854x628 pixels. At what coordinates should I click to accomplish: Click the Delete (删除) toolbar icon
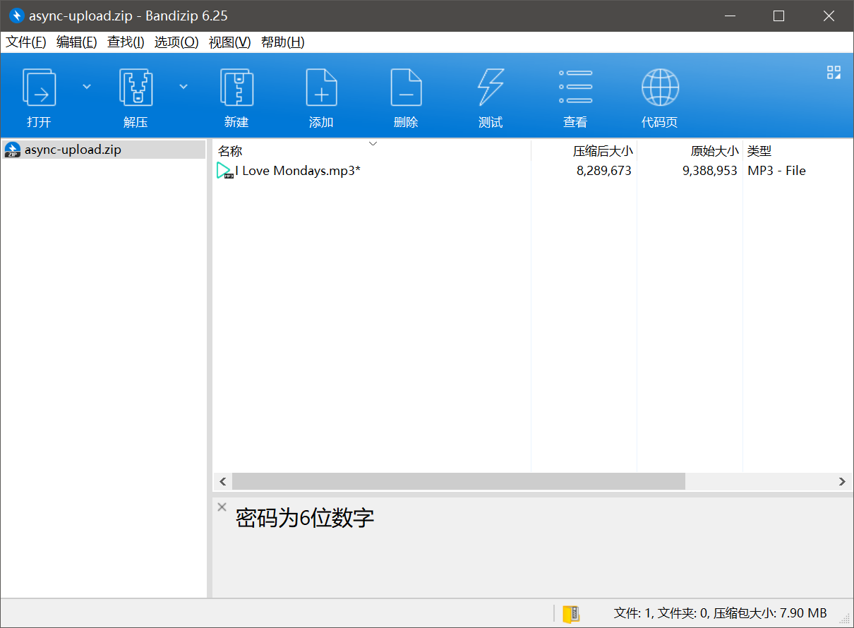[406, 87]
